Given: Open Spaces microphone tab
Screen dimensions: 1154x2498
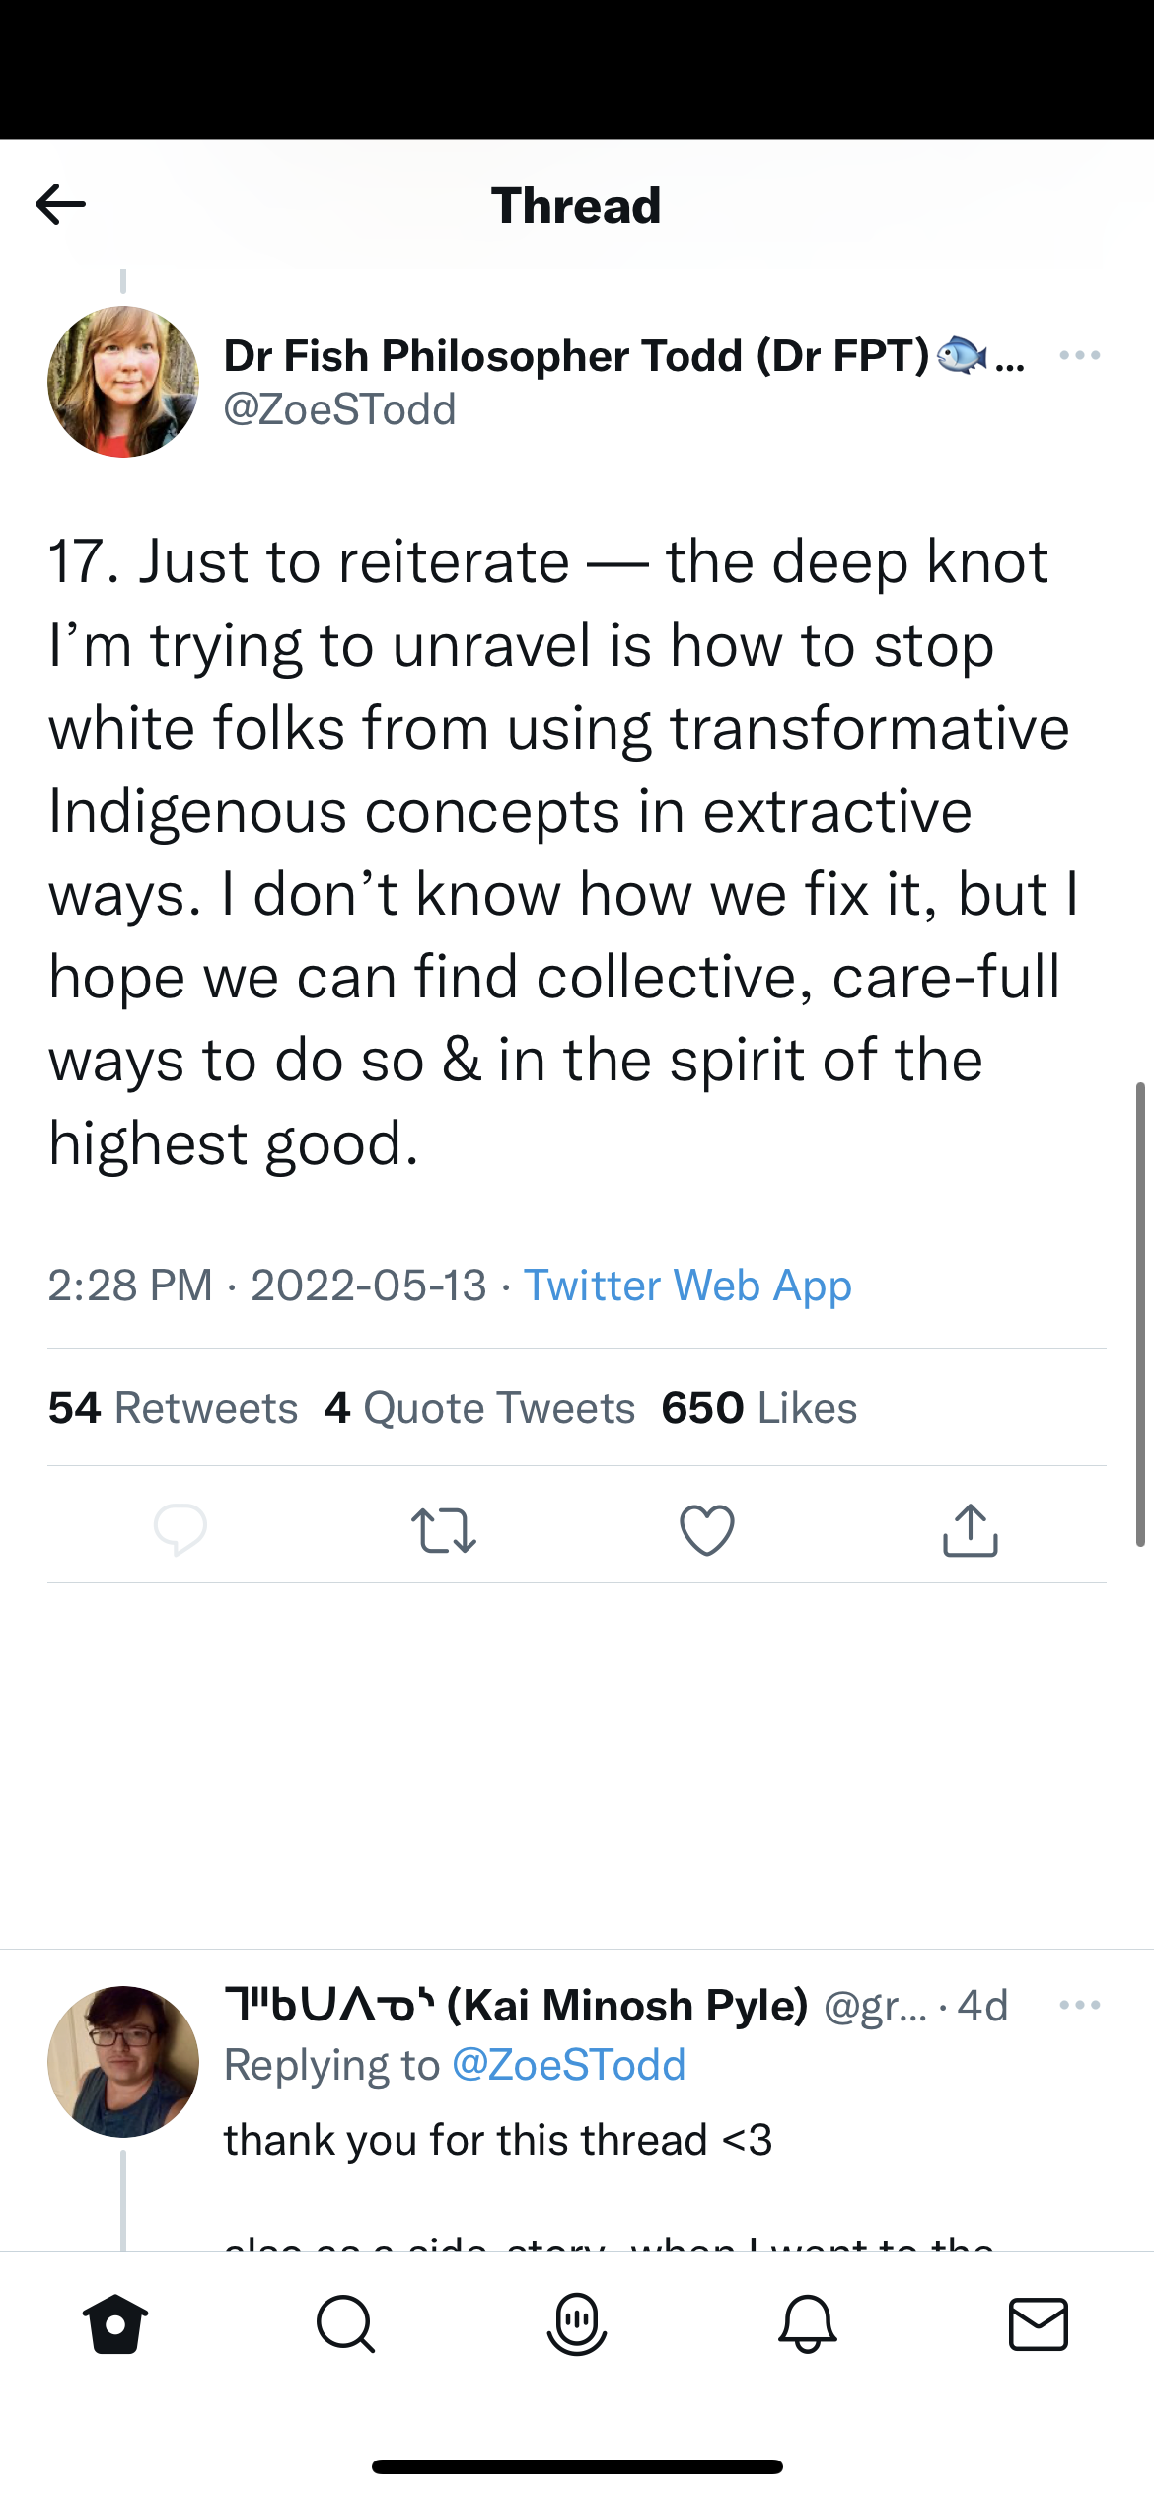Looking at the screenshot, I should click(x=577, y=2324).
